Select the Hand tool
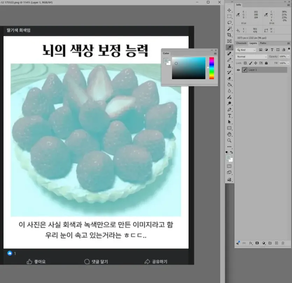 pos(229,134)
